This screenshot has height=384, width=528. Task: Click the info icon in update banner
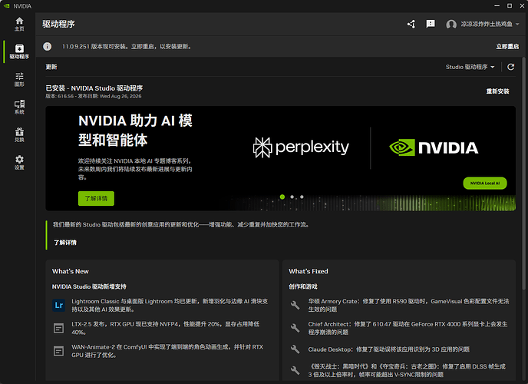click(x=47, y=47)
